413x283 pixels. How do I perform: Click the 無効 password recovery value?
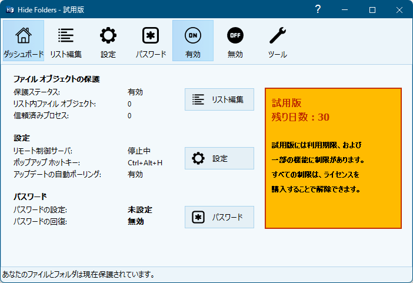click(x=136, y=221)
